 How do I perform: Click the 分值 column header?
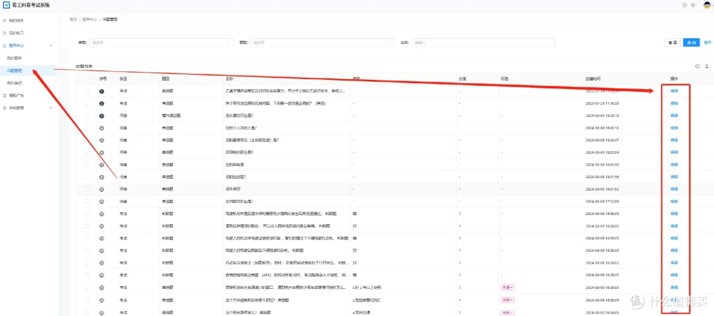(x=462, y=79)
